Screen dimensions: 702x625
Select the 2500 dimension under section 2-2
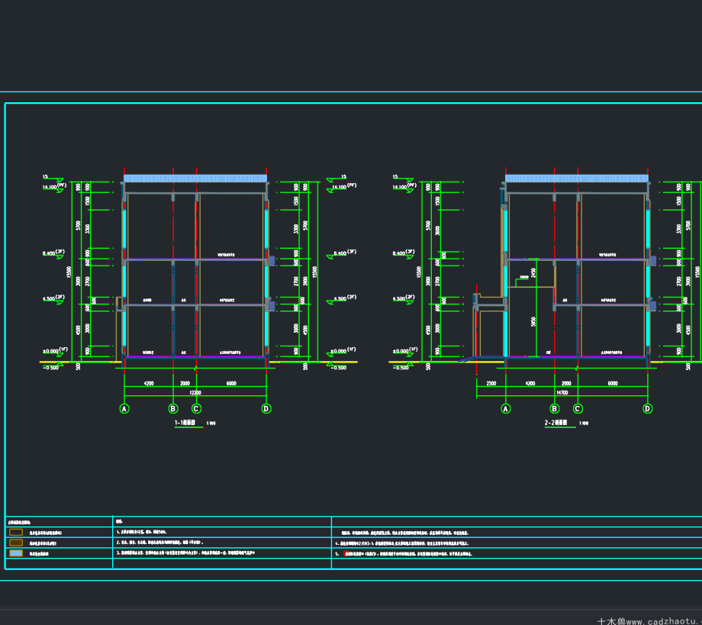pos(491,383)
